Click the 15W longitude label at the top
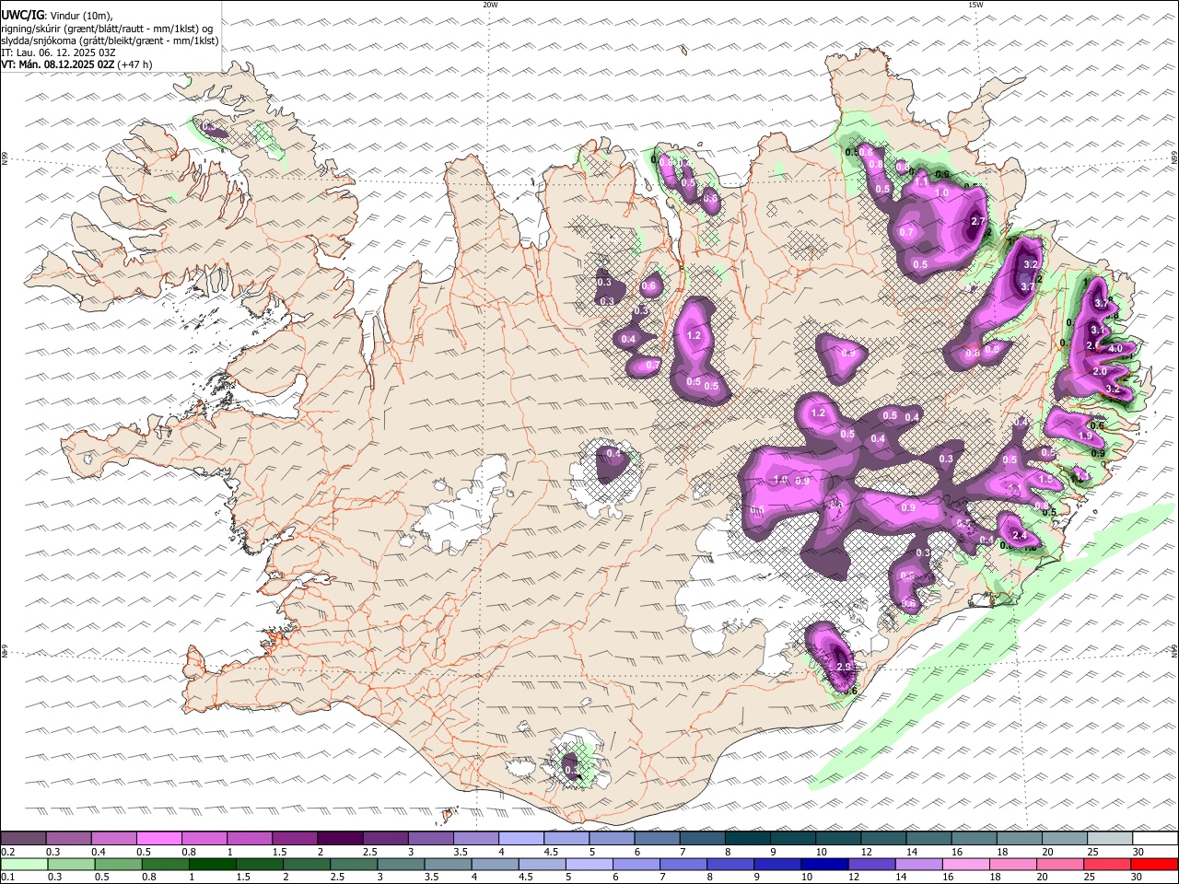This screenshot has width=1179, height=884. pyautogui.click(x=975, y=5)
